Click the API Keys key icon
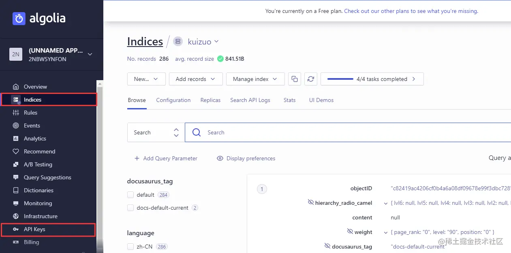 pos(16,229)
